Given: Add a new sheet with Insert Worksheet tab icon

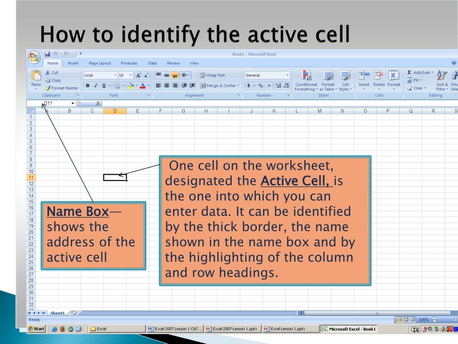Looking at the screenshot, I should (x=74, y=313).
